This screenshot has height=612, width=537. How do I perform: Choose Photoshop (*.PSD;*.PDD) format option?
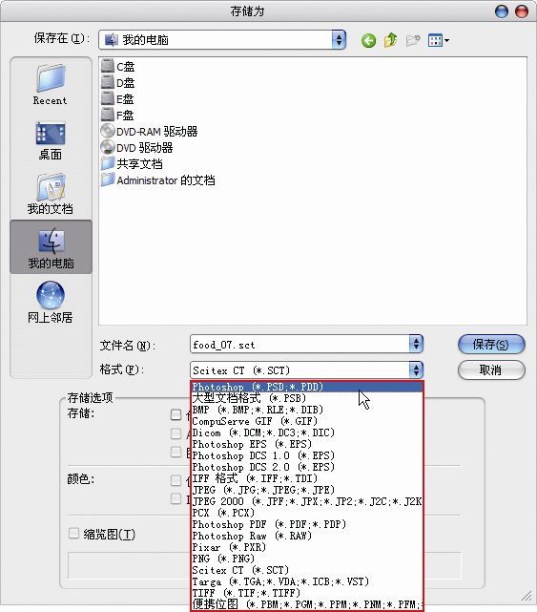[307, 387]
